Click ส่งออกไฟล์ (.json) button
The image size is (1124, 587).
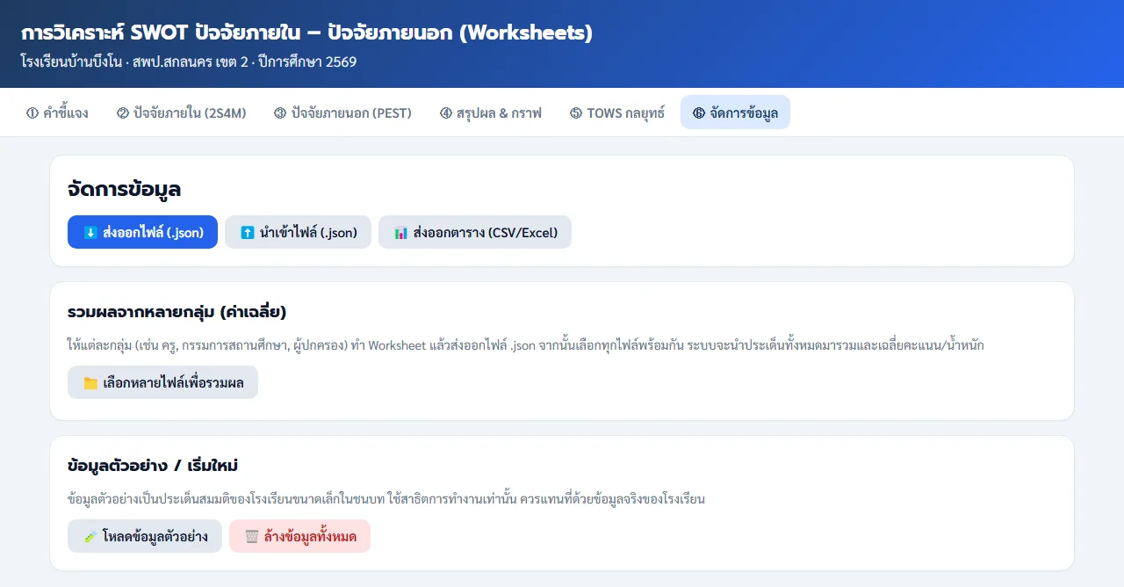[x=142, y=232]
